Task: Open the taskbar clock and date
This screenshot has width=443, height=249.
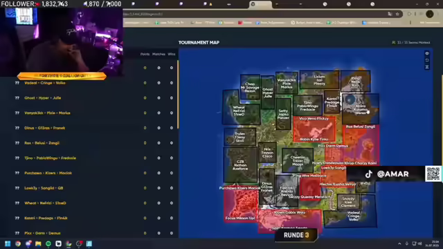Action: click(435, 243)
